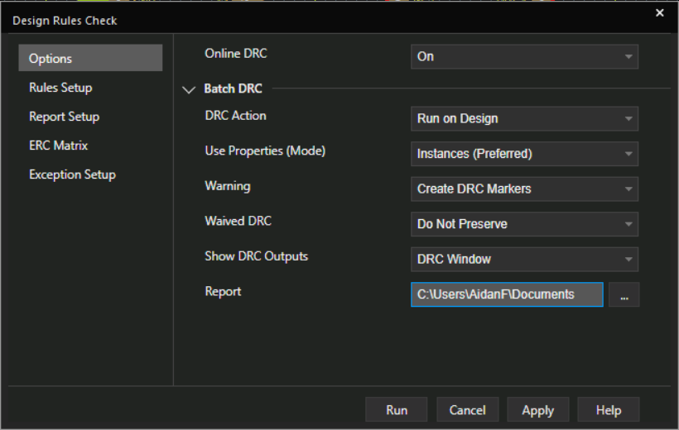The width and height of the screenshot is (679, 430).
Task: Open the Rules Setup page
Action: coord(60,88)
